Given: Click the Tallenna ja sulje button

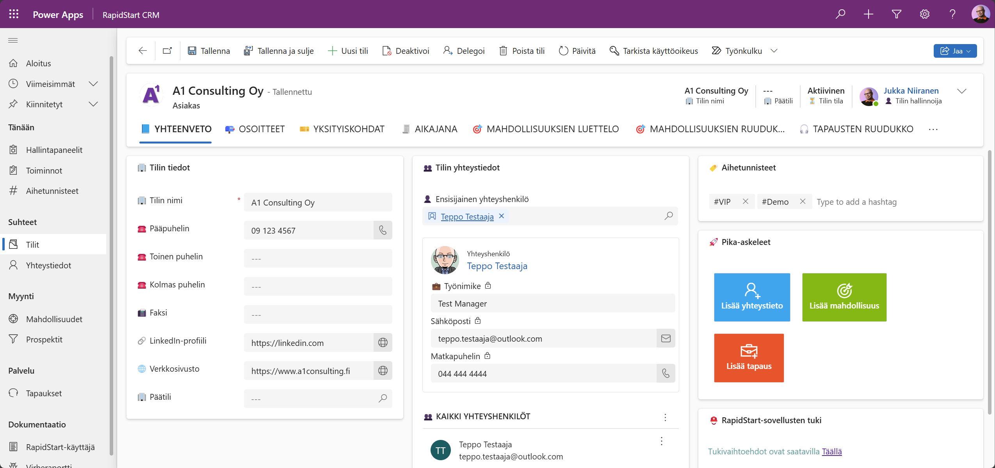Looking at the screenshot, I should point(279,50).
